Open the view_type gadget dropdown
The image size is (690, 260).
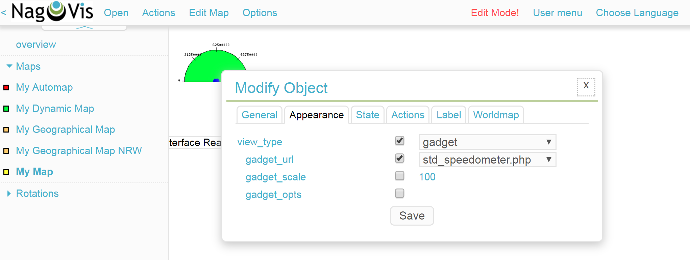coord(487,142)
